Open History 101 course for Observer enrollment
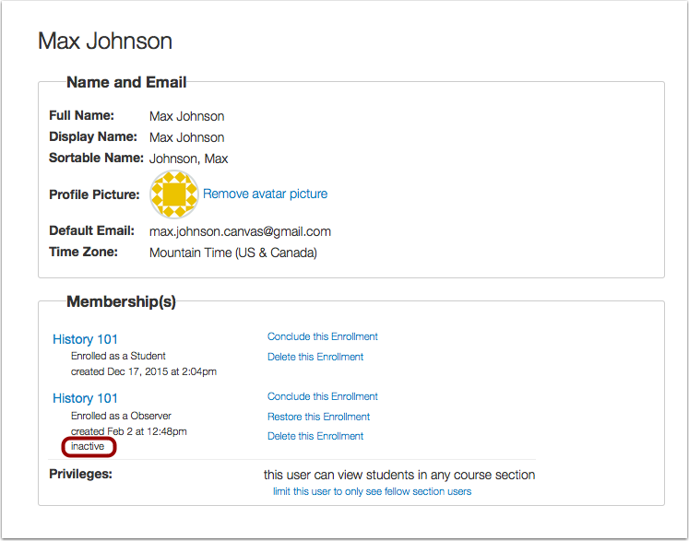The height and width of the screenshot is (541, 689). [85, 398]
